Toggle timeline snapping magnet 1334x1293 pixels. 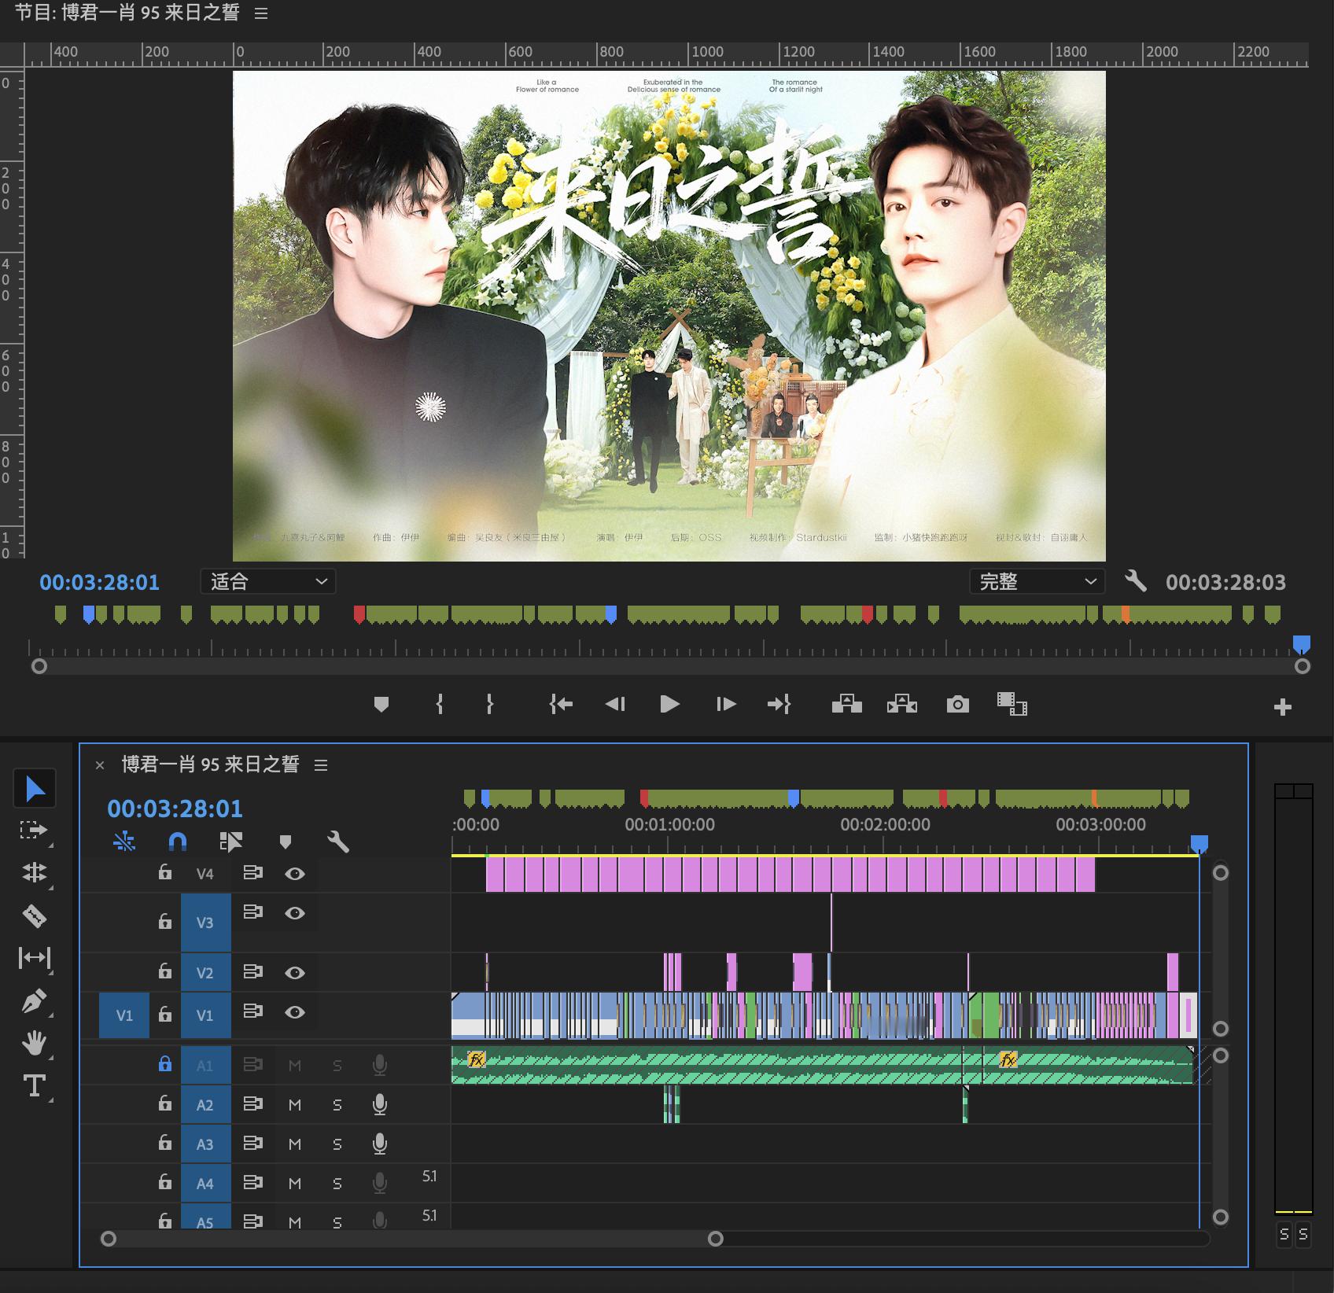(178, 842)
